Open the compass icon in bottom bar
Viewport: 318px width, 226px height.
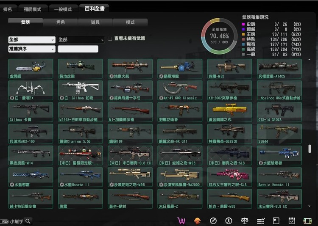point(213,221)
